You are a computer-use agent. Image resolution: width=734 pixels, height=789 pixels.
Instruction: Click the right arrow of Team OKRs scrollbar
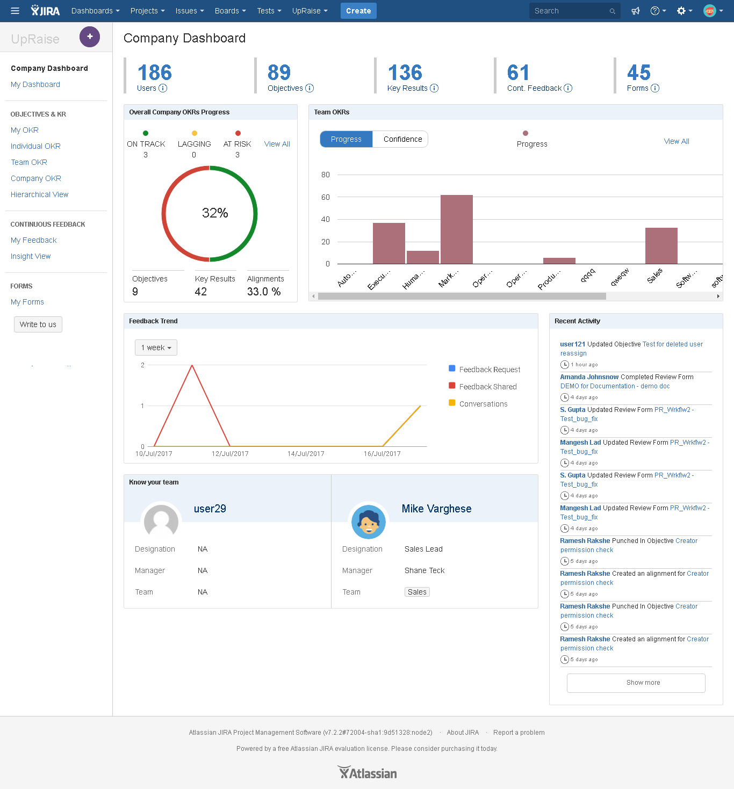click(718, 296)
